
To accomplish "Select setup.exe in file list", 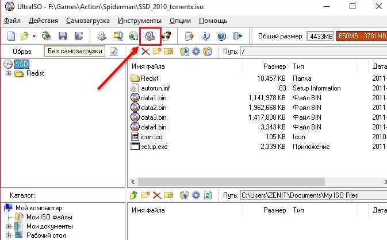I will coord(154,147).
